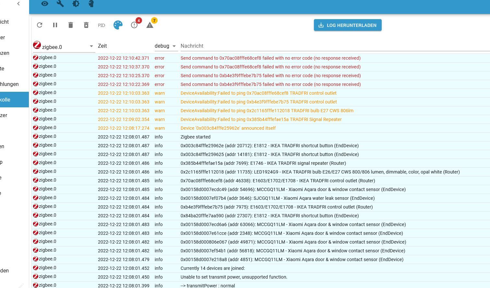
Task: Click the first 12:10:03.363 warning about control outlet 0x70ac
Action: point(258,93)
